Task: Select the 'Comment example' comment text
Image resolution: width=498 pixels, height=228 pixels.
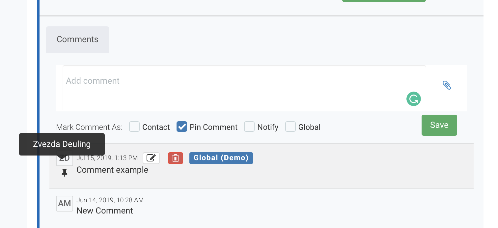Action: [112, 170]
